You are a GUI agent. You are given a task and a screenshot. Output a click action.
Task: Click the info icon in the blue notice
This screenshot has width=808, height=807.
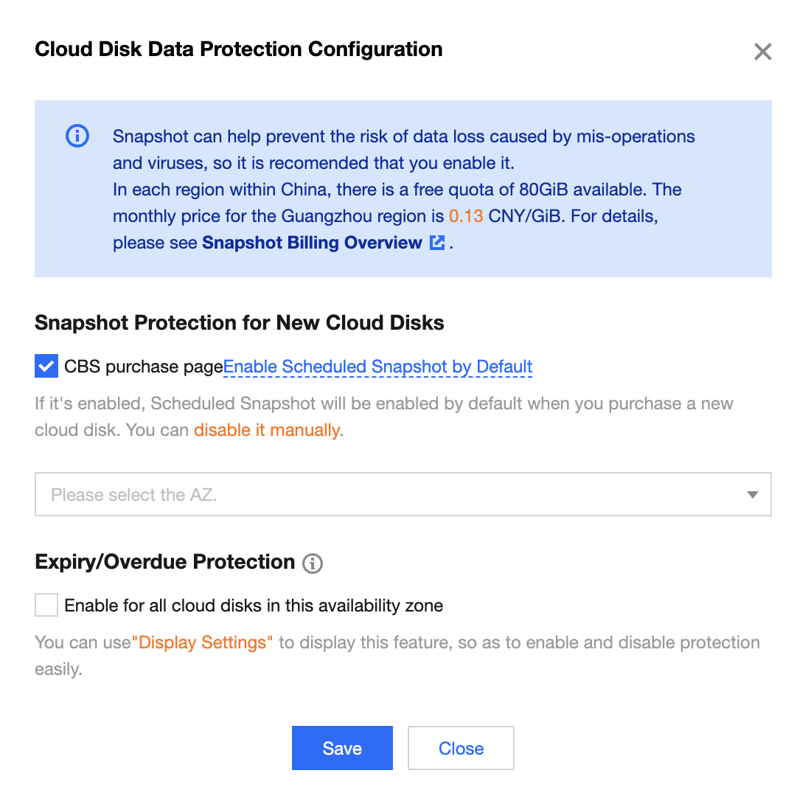(77, 136)
